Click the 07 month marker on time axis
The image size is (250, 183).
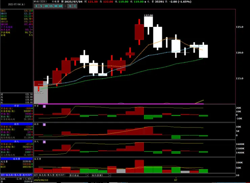coord(176,180)
